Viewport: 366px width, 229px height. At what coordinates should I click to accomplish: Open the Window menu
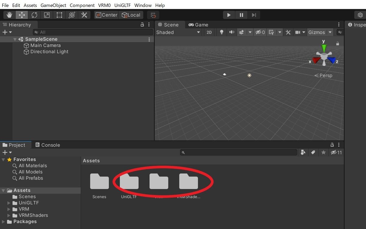tap(143, 5)
